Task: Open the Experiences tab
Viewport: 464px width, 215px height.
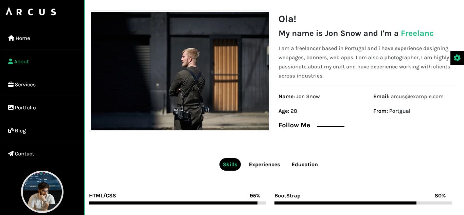Action: pos(264,165)
